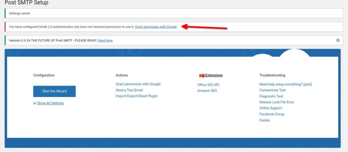Visit the Facebook Group link
348x152 pixels.
[272, 114]
